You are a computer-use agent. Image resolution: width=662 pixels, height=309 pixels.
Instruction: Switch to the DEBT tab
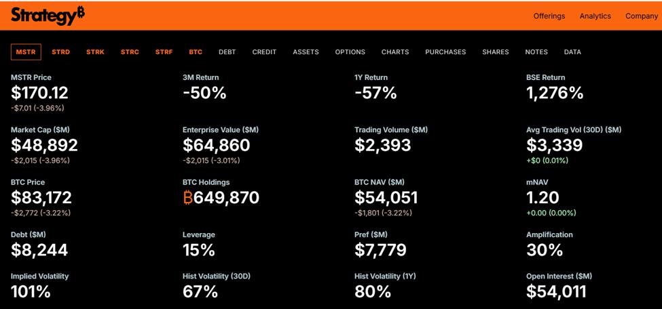tap(227, 52)
